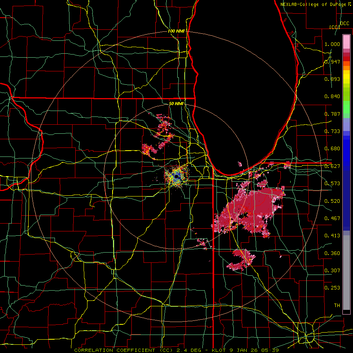This screenshot has height=353, width=353.
Task: Click the 0.627 scale value
Action: click(x=332, y=166)
